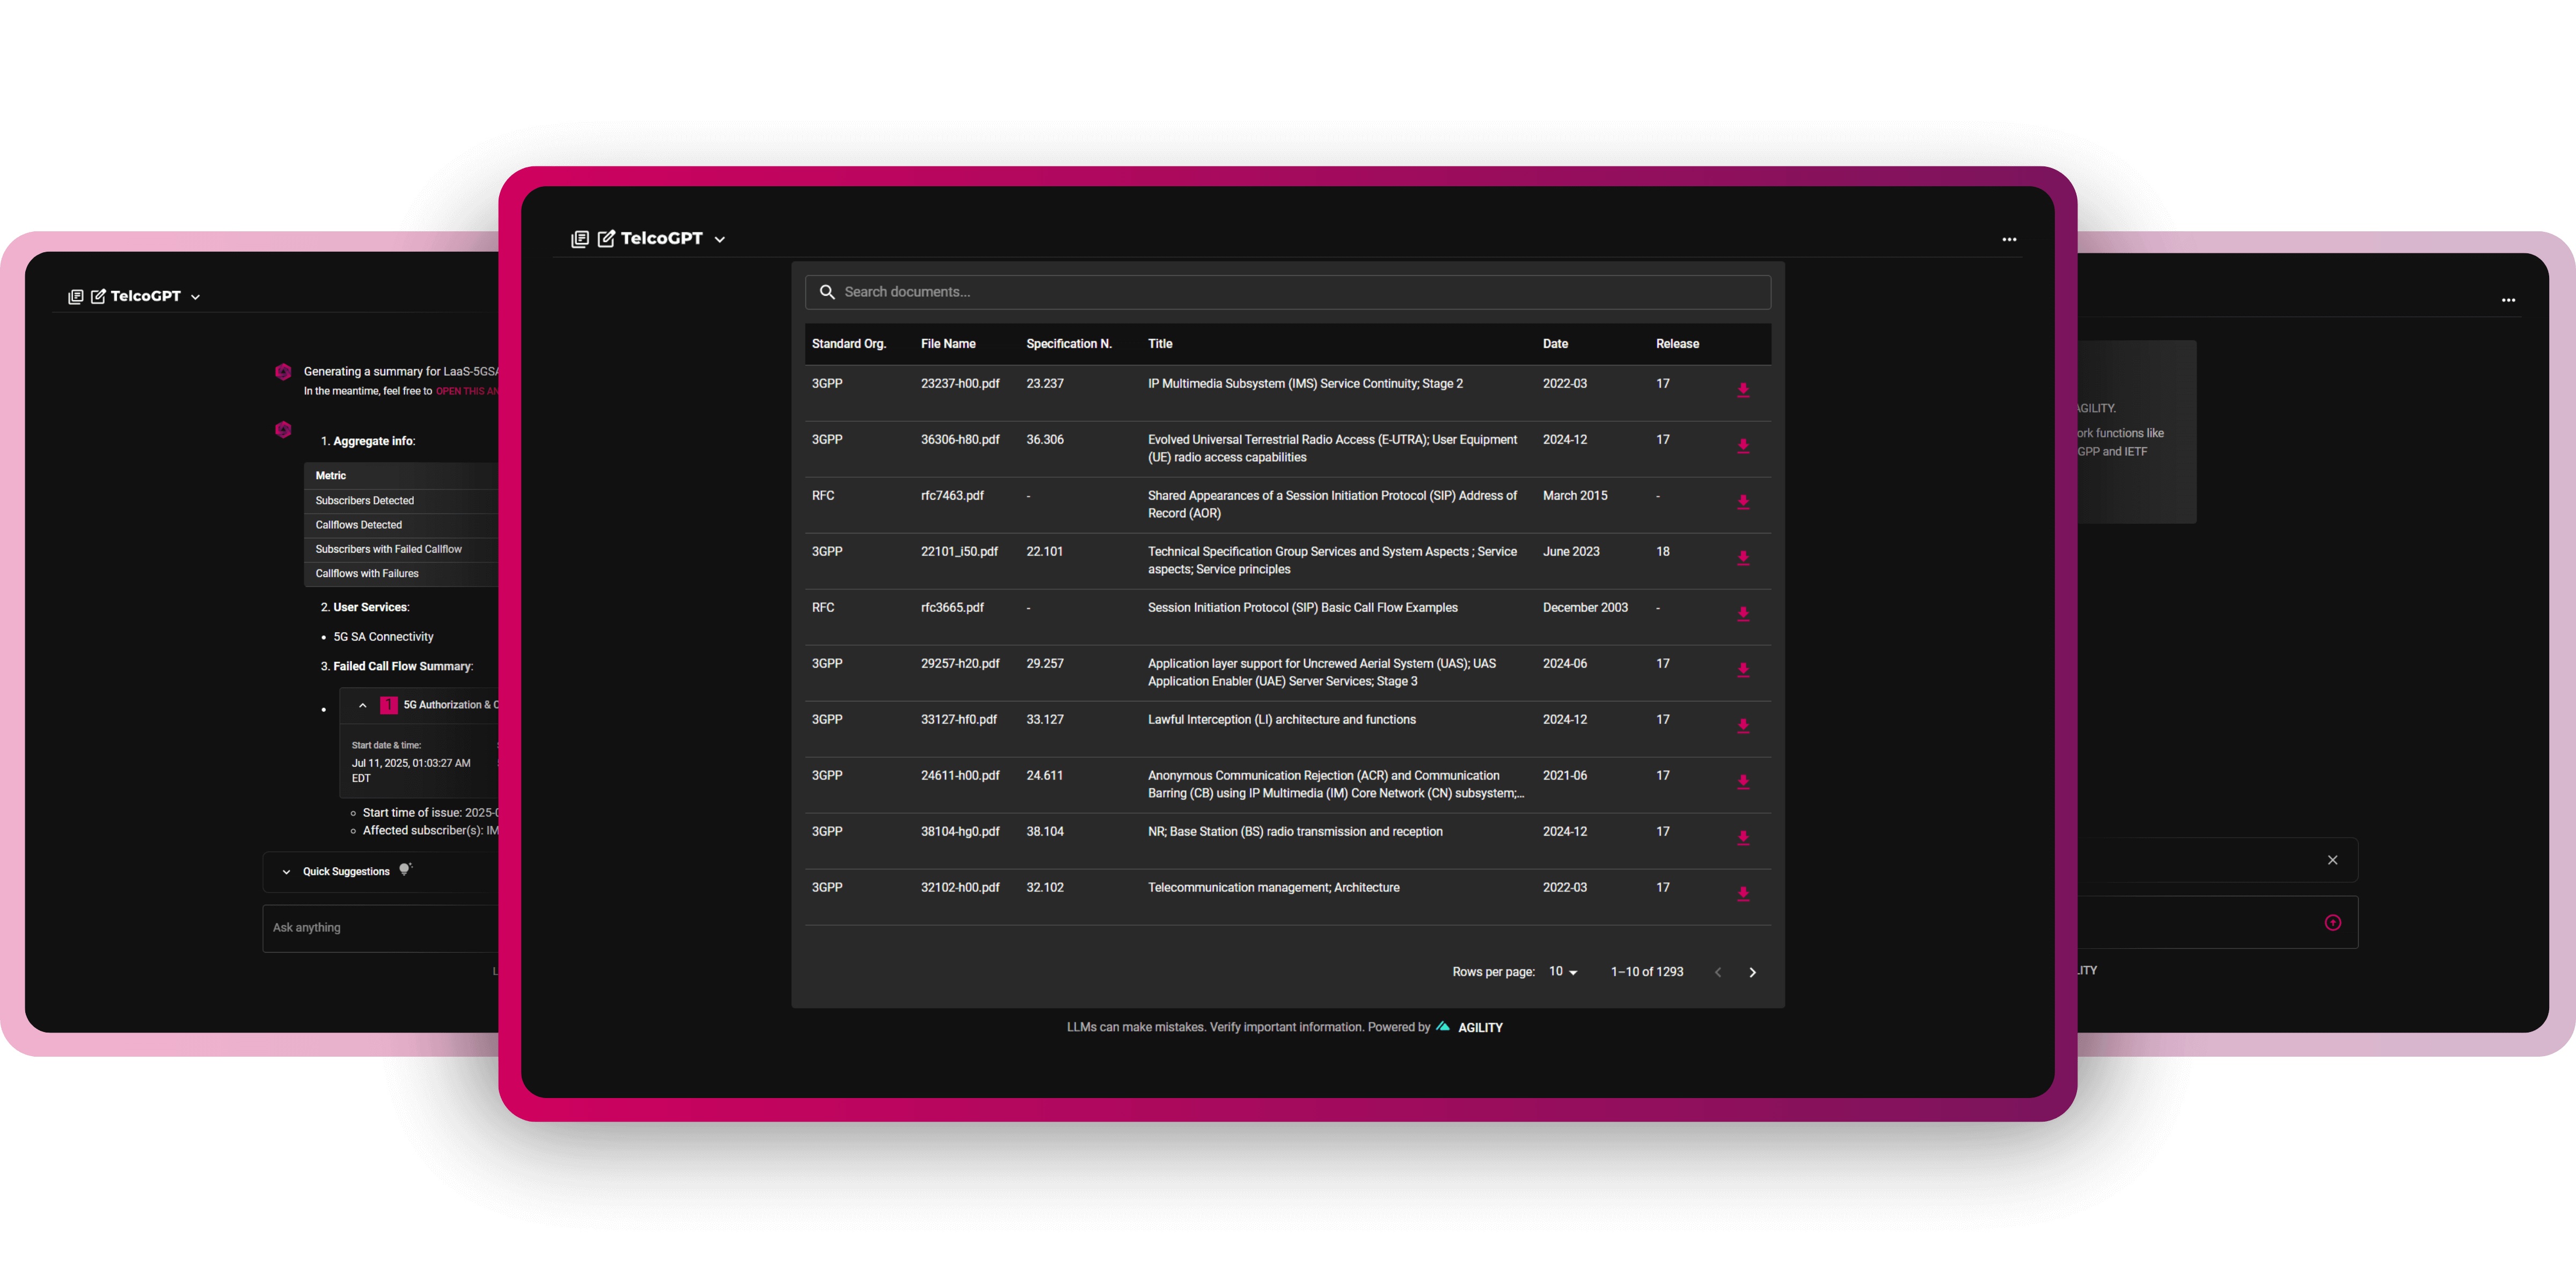Sort by the Specification N. column

1069,344
